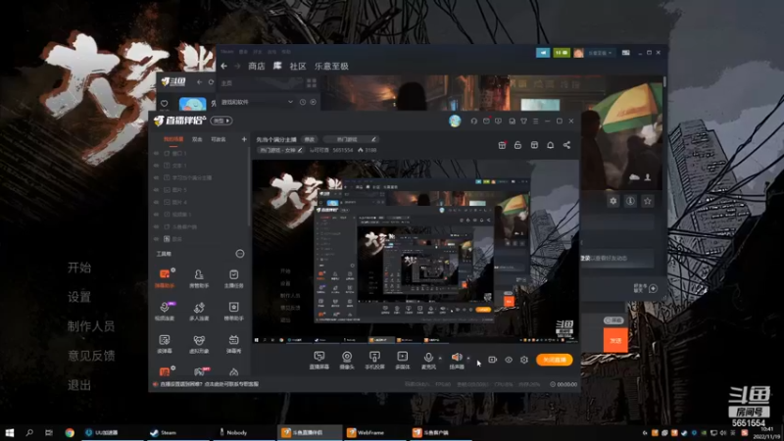Open the 弹幕助手 tool
The height and width of the screenshot is (441, 784).
[165, 278]
